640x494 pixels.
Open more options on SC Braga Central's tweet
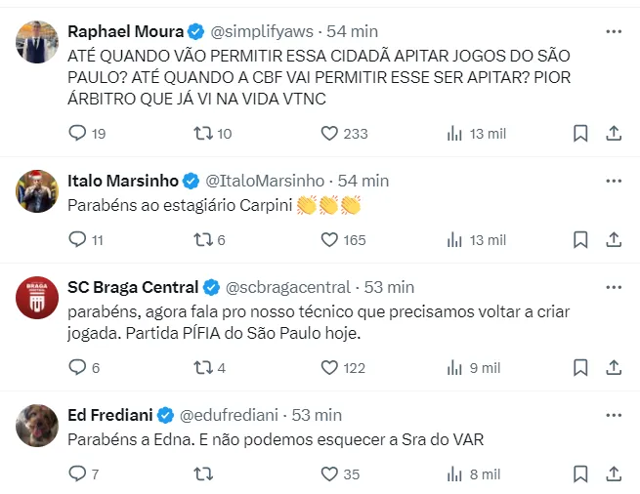click(614, 287)
